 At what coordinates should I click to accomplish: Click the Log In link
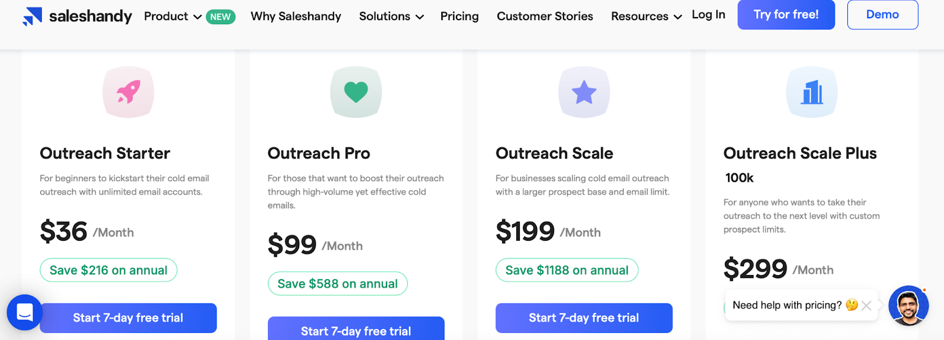(708, 15)
